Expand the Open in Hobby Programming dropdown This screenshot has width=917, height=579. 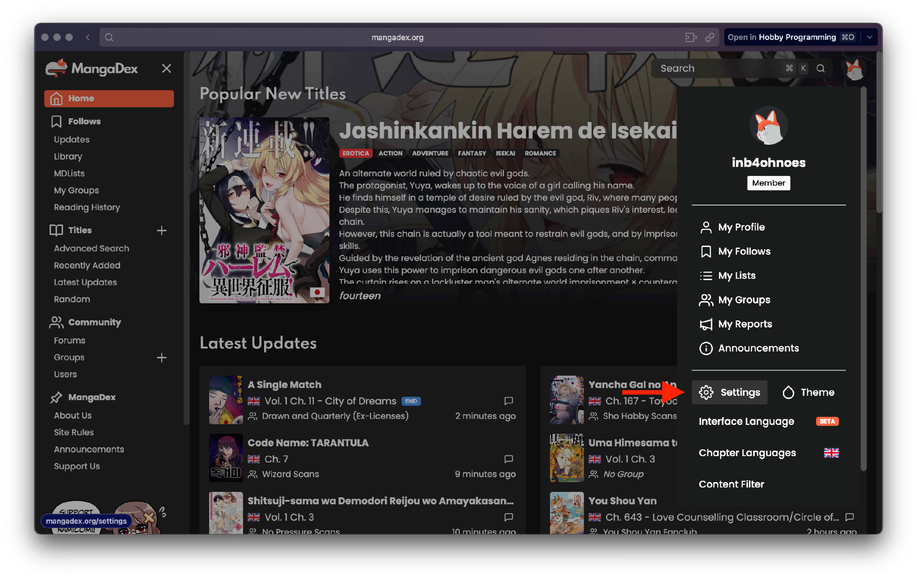870,38
